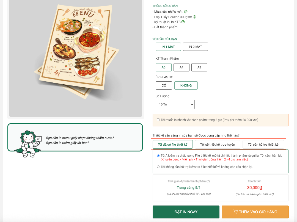
Task: Switch to Tôi đã có file thiết kế tab
Action: pyautogui.click(x=173, y=145)
